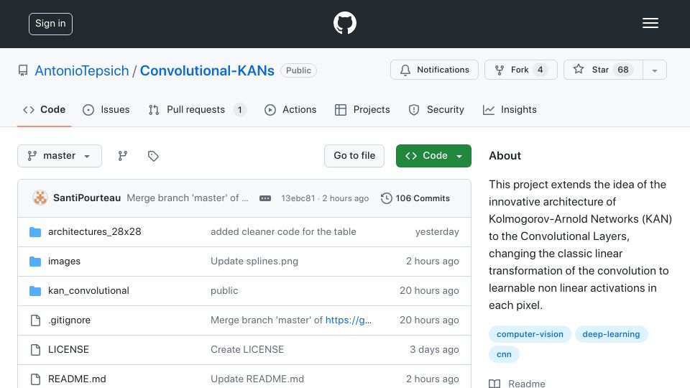Click file icon of README.md row
Screen dimensions: 690x388
click(35, 379)
